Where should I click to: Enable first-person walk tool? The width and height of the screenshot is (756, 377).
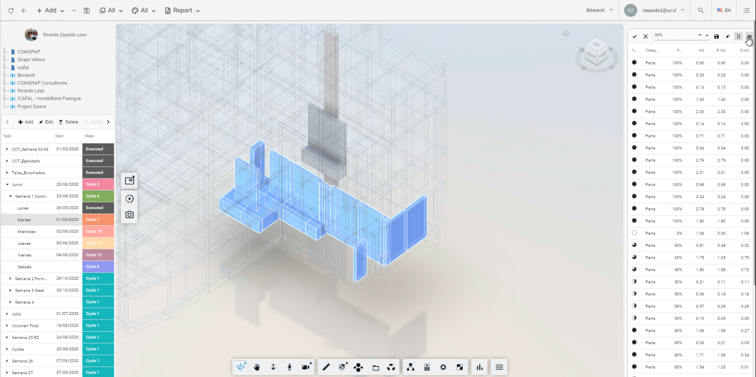coord(290,367)
